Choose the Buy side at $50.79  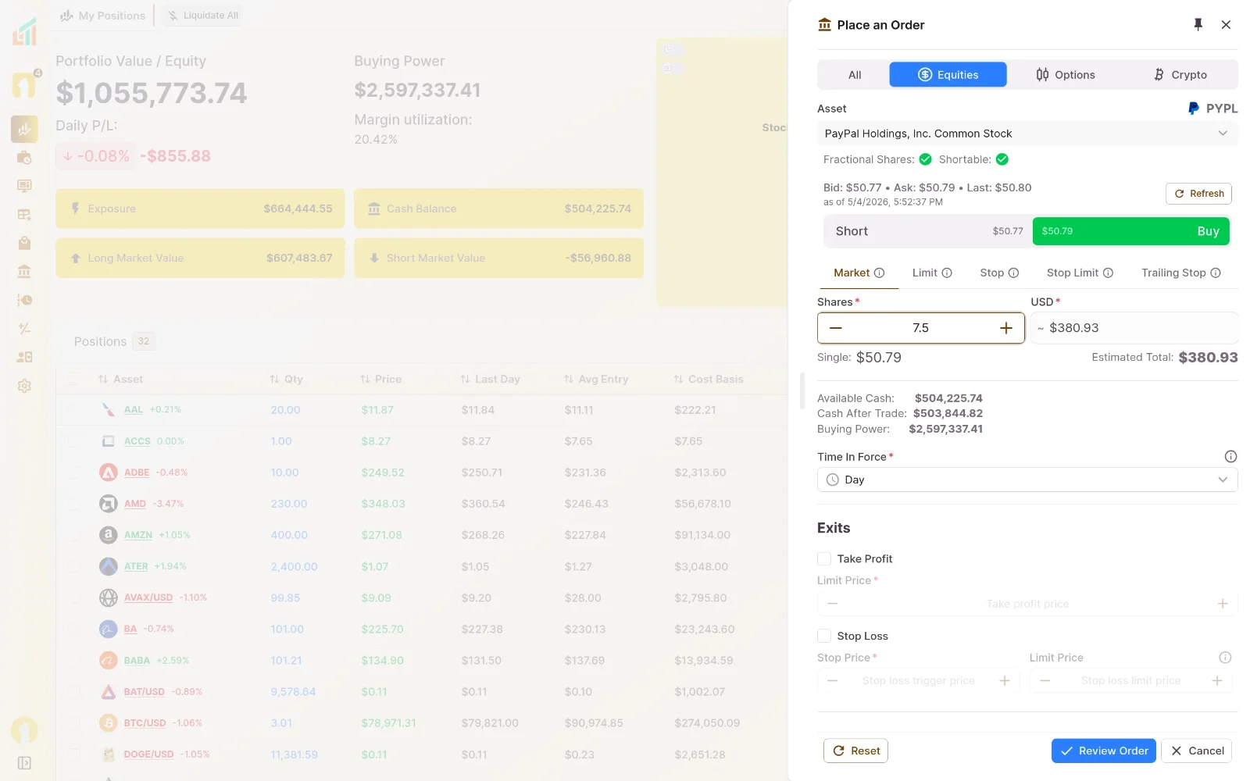coord(1130,231)
